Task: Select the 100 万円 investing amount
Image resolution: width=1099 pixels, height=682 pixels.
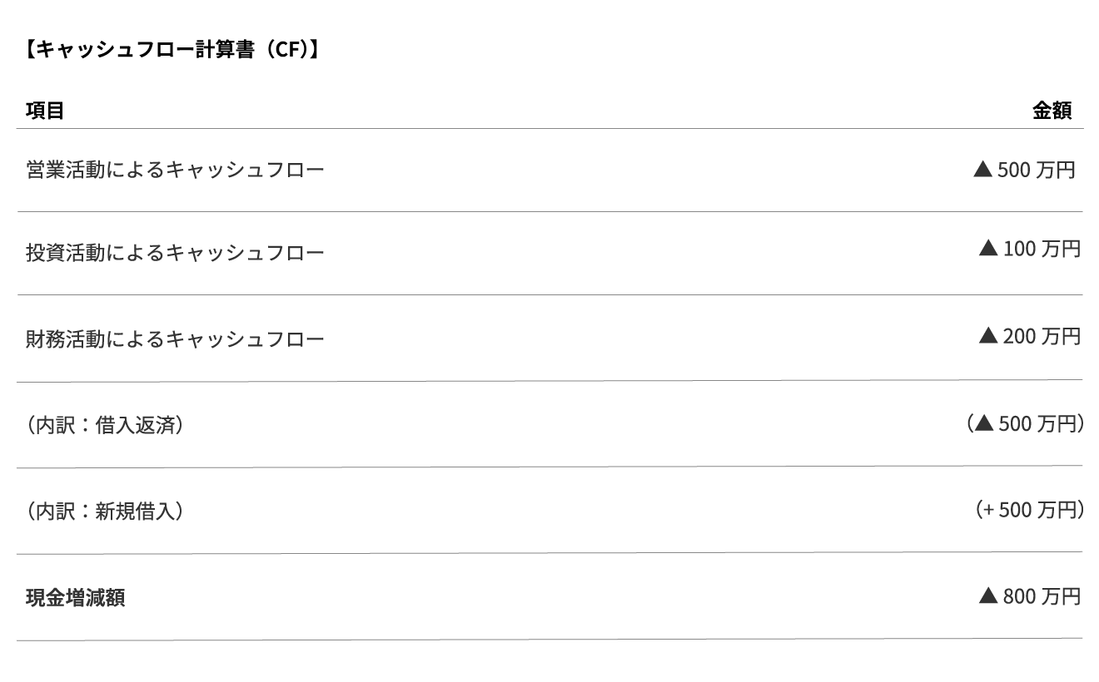Action: (x=1042, y=249)
